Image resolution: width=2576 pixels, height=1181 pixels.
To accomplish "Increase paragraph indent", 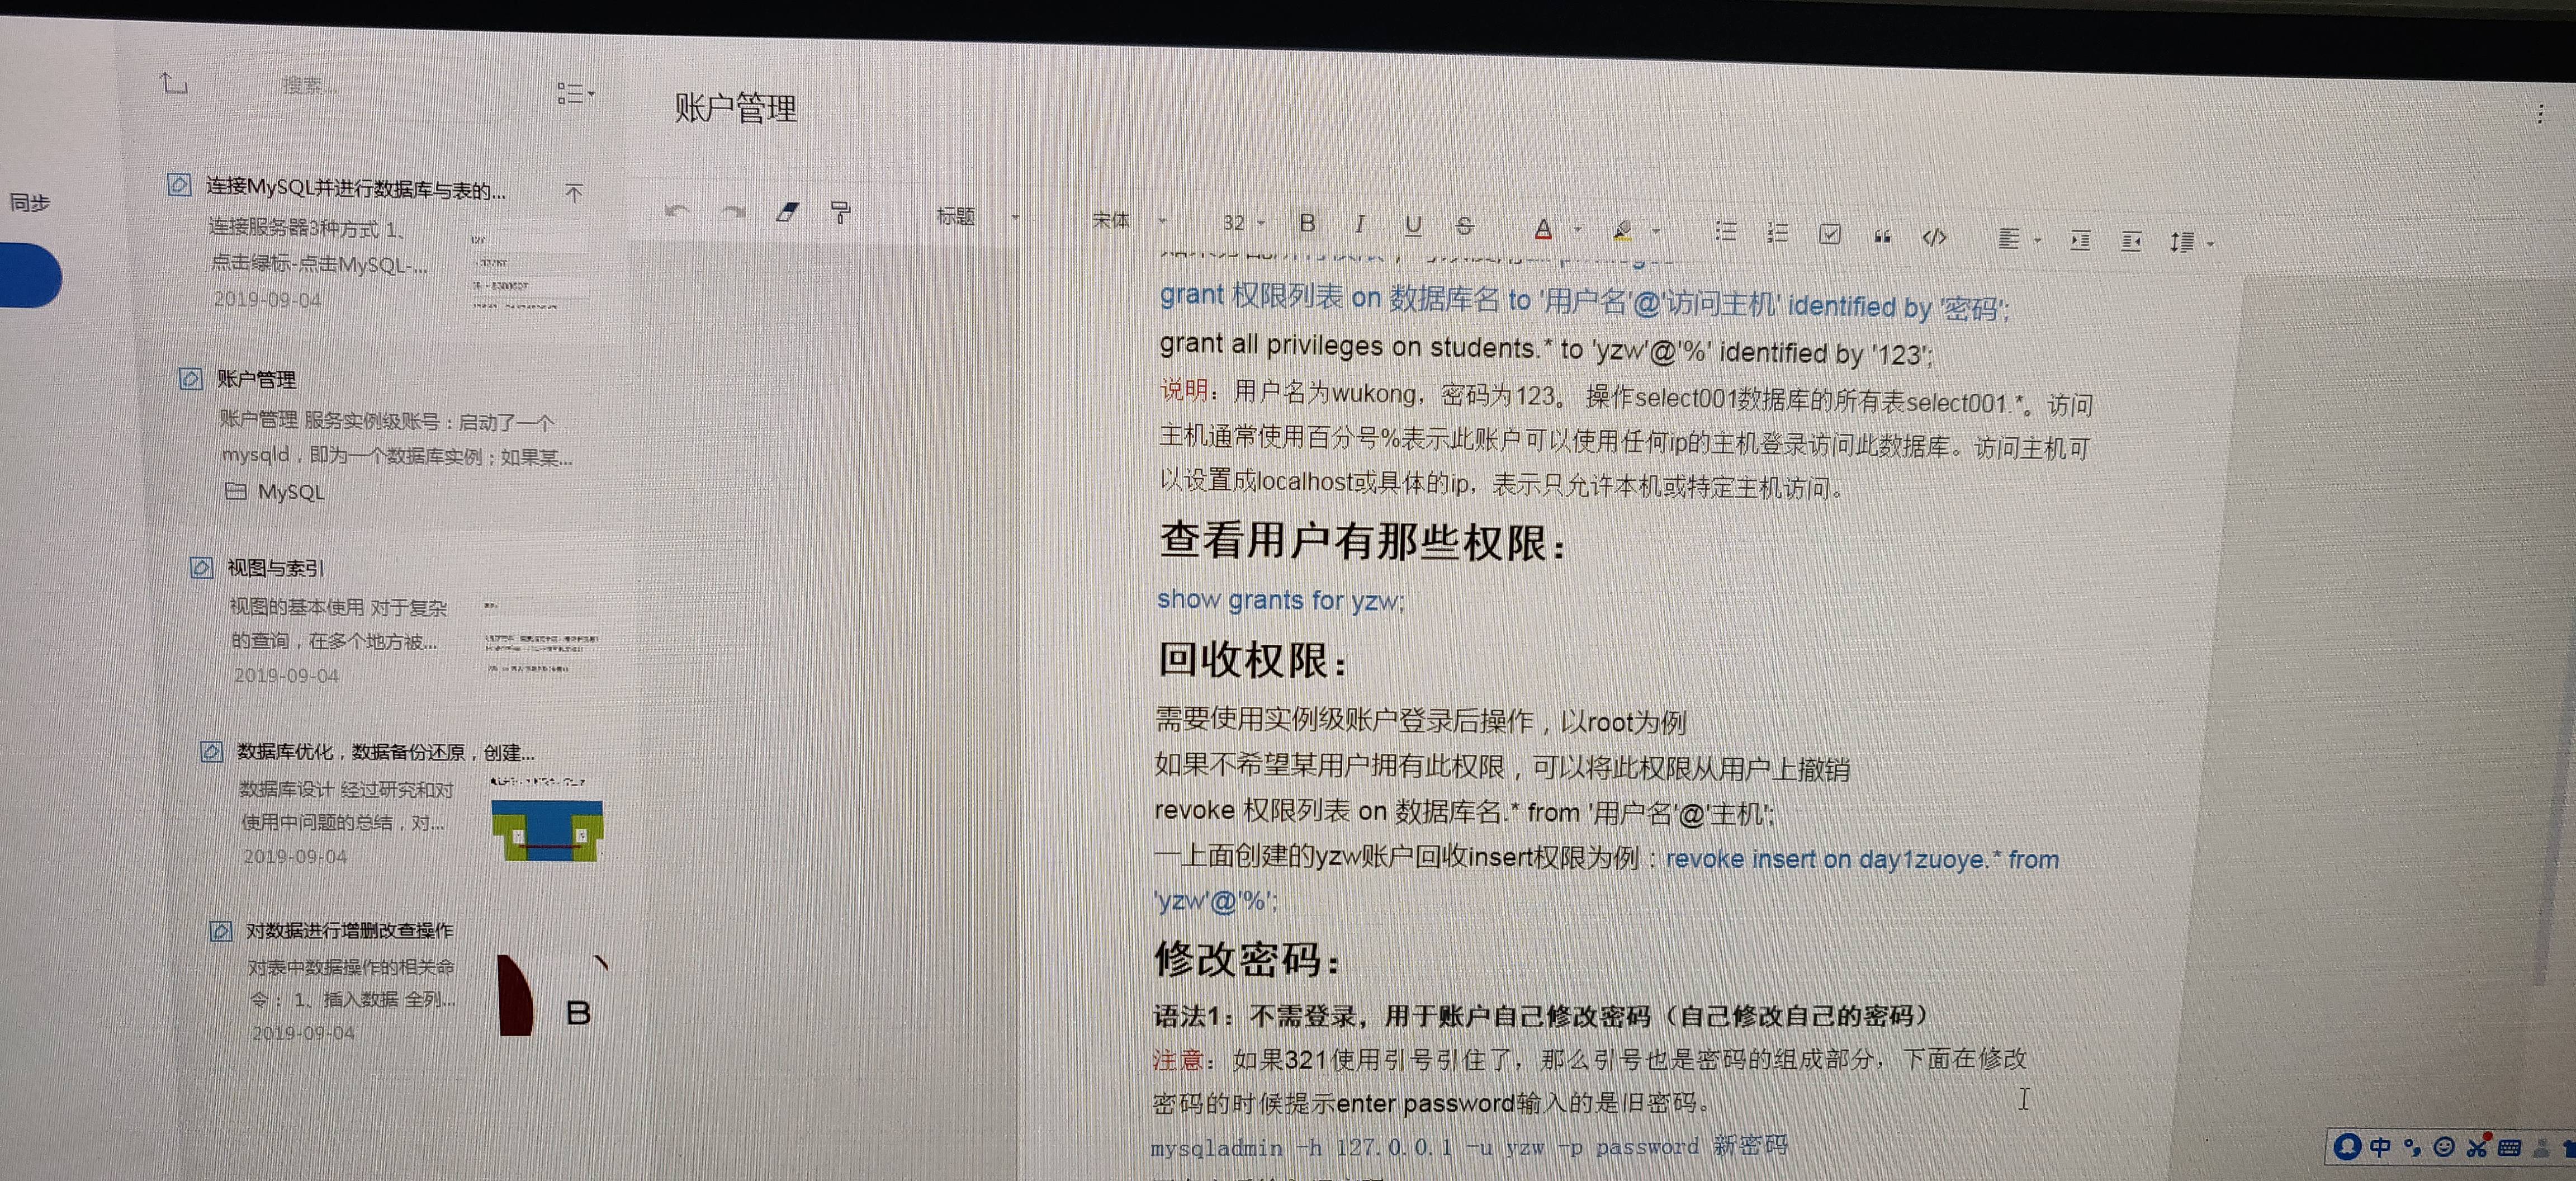I will coord(2080,240).
